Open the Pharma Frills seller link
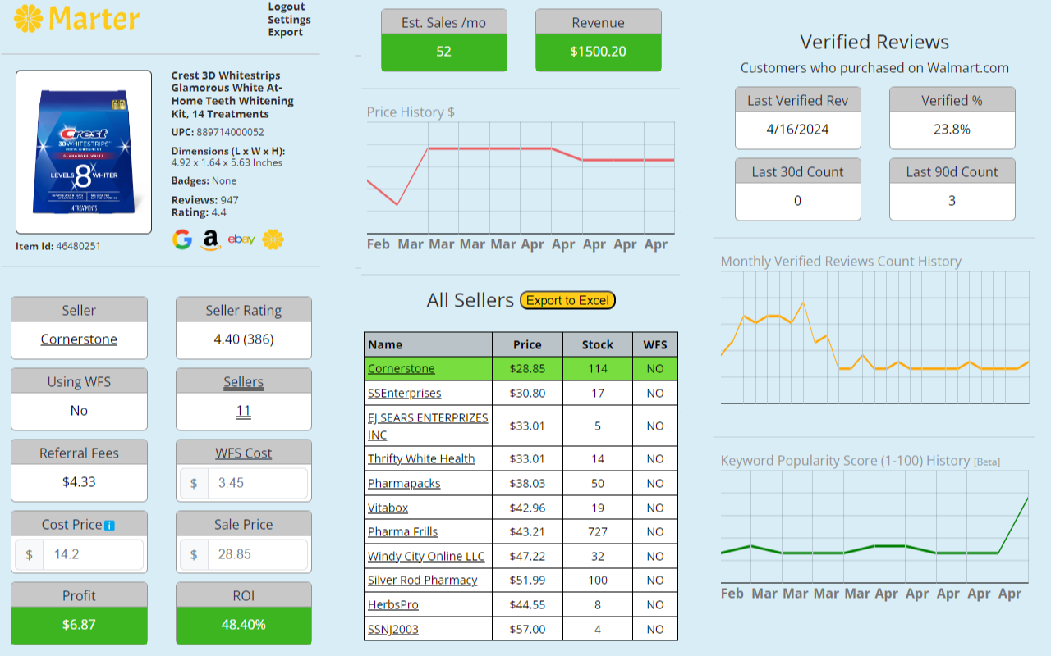This screenshot has height=656, width=1051. pos(403,532)
